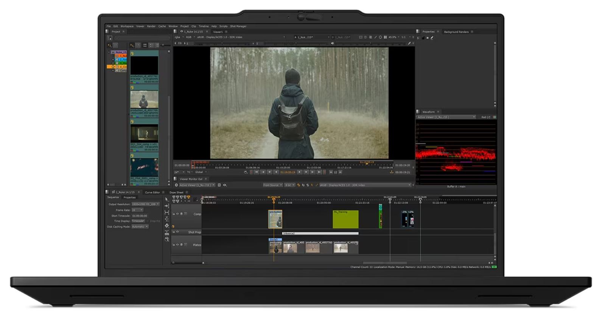This screenshot has width=599, height=314.
Task: Open the Disk Caching Mode dropdown
Action: [x=140, y=227]
